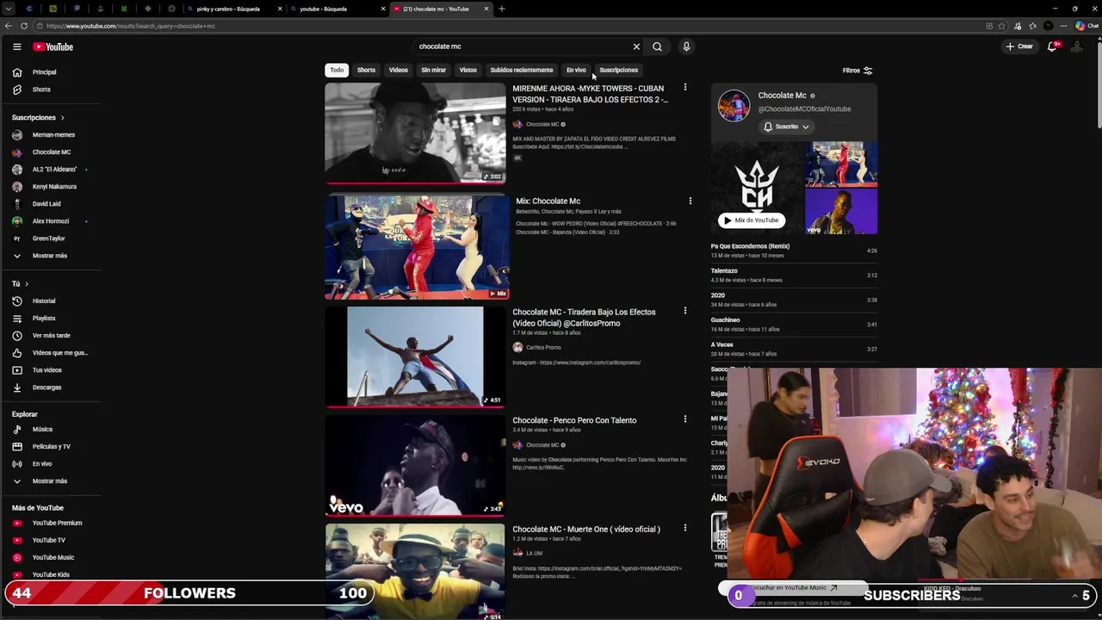
Task: Open Ver más tarde in the sidebar
Action: pos(52,336)
